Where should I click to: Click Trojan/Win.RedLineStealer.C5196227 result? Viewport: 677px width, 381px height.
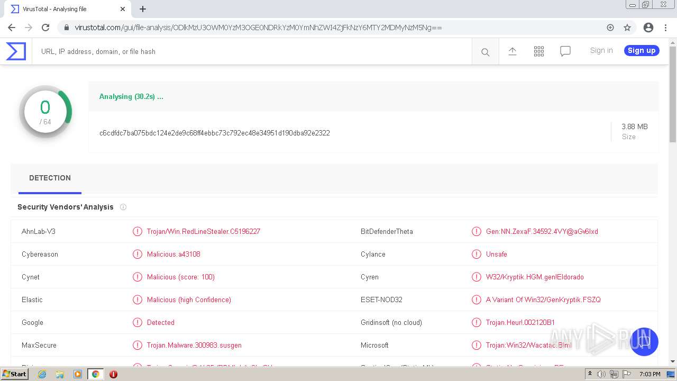204,231
